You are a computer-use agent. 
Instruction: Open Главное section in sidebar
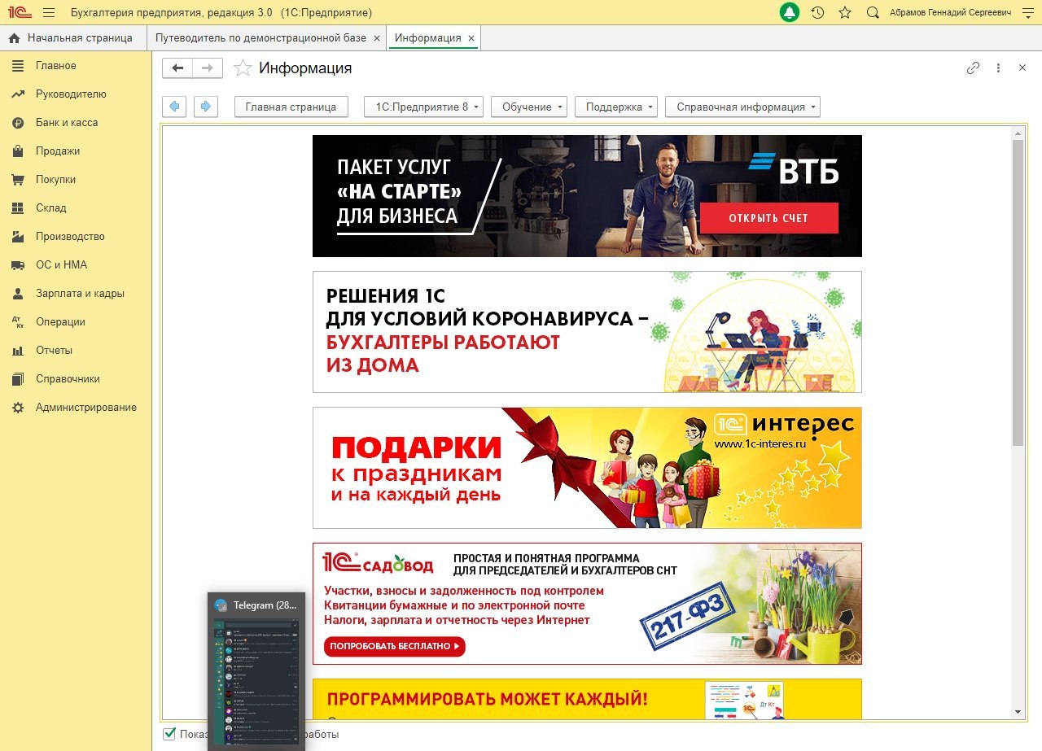click(x=76, y=66)
